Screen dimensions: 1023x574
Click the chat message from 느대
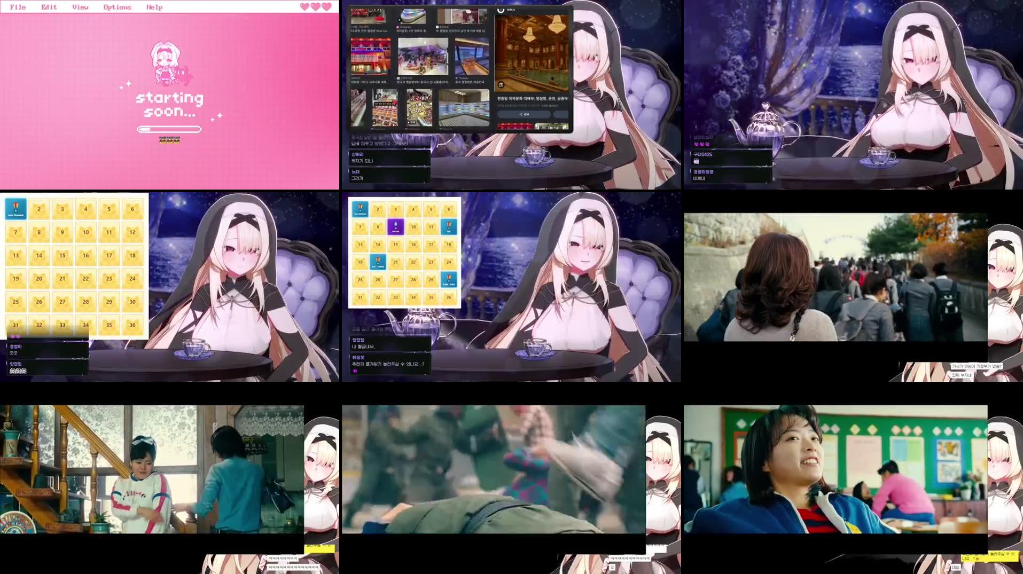(x=389, y=175)
